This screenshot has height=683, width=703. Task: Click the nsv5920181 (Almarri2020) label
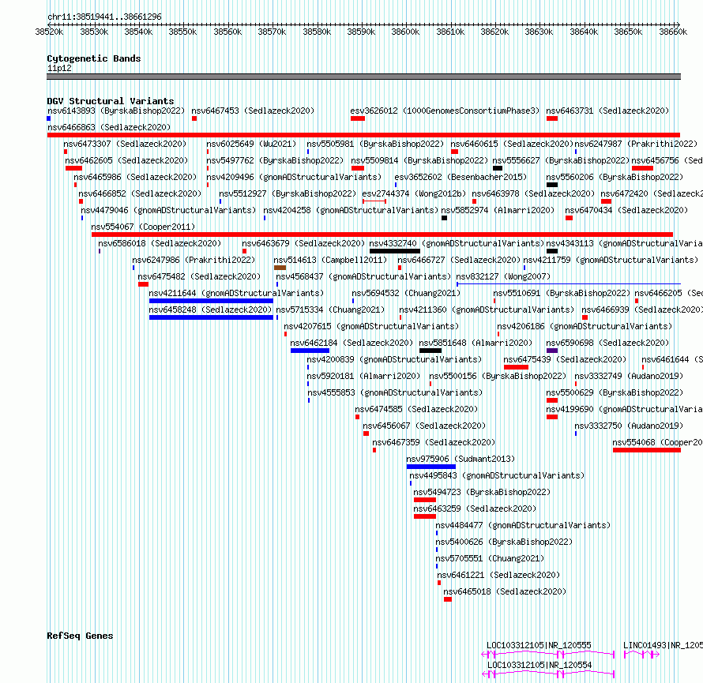363,376
